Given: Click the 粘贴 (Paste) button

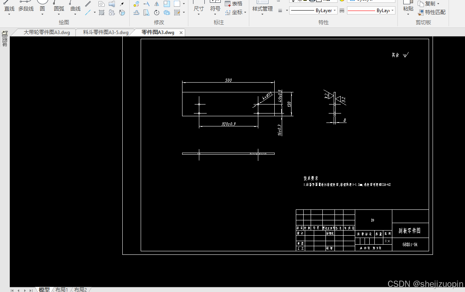Looking at the screenshot, I should tap(408, 6).
